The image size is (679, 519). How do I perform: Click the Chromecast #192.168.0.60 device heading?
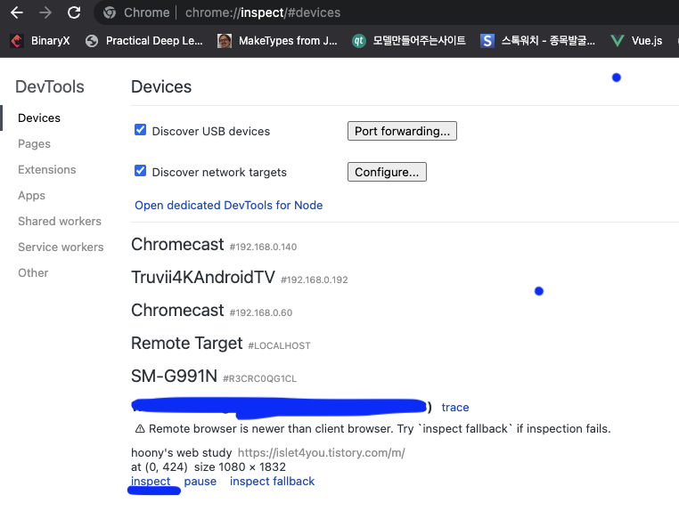[212, 311]
